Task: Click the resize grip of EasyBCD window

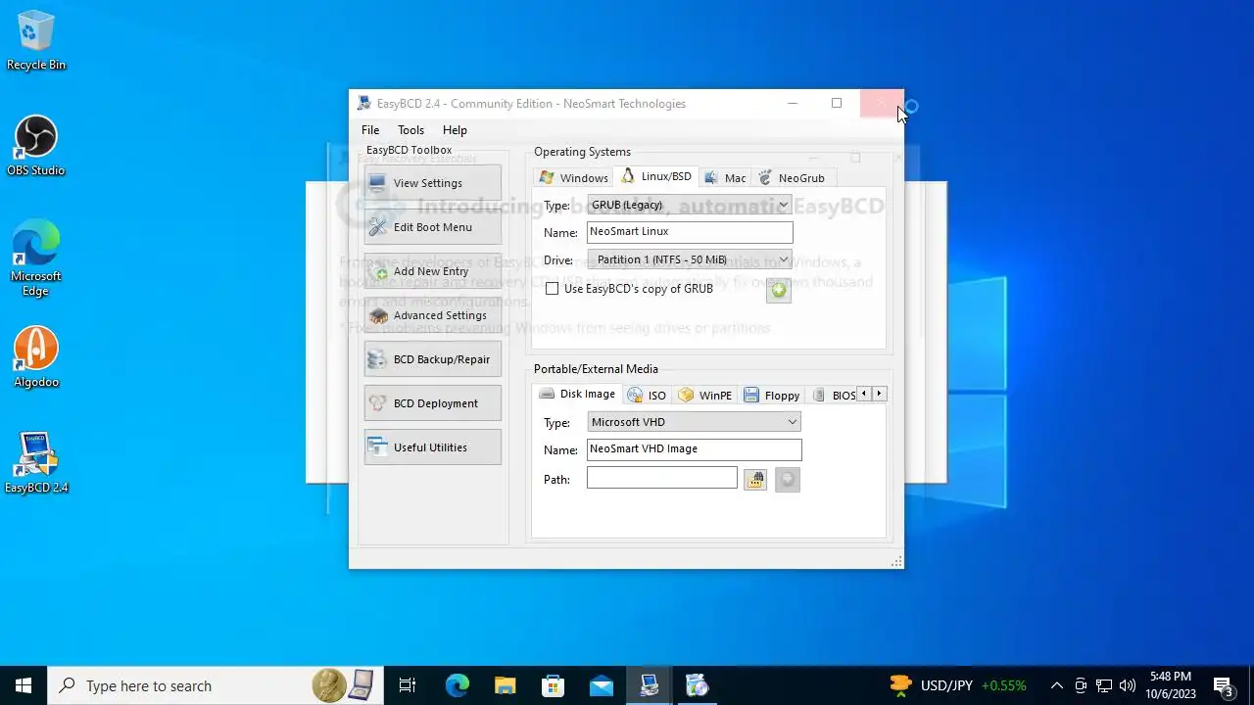Action: [896, 562]
